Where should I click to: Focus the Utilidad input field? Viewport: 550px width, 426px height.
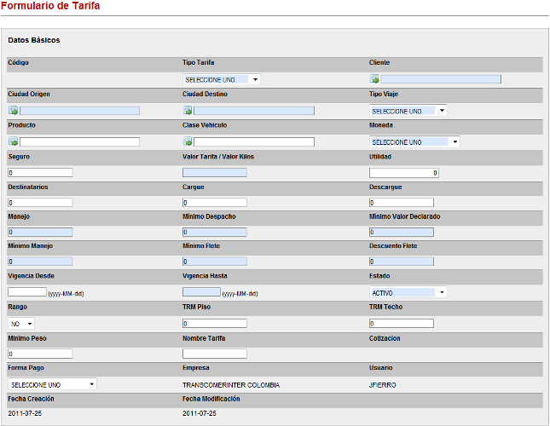[403, 172]
